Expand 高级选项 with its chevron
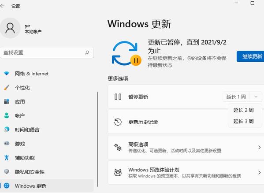Image resolution: width=264 pixels, height=193 pixels. point(259,147)
